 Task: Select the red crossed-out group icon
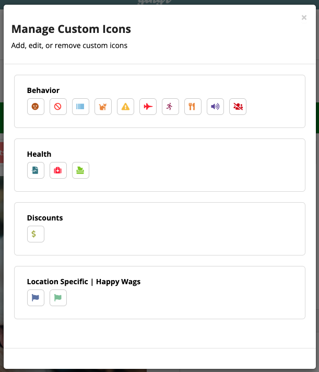point(238,107)
